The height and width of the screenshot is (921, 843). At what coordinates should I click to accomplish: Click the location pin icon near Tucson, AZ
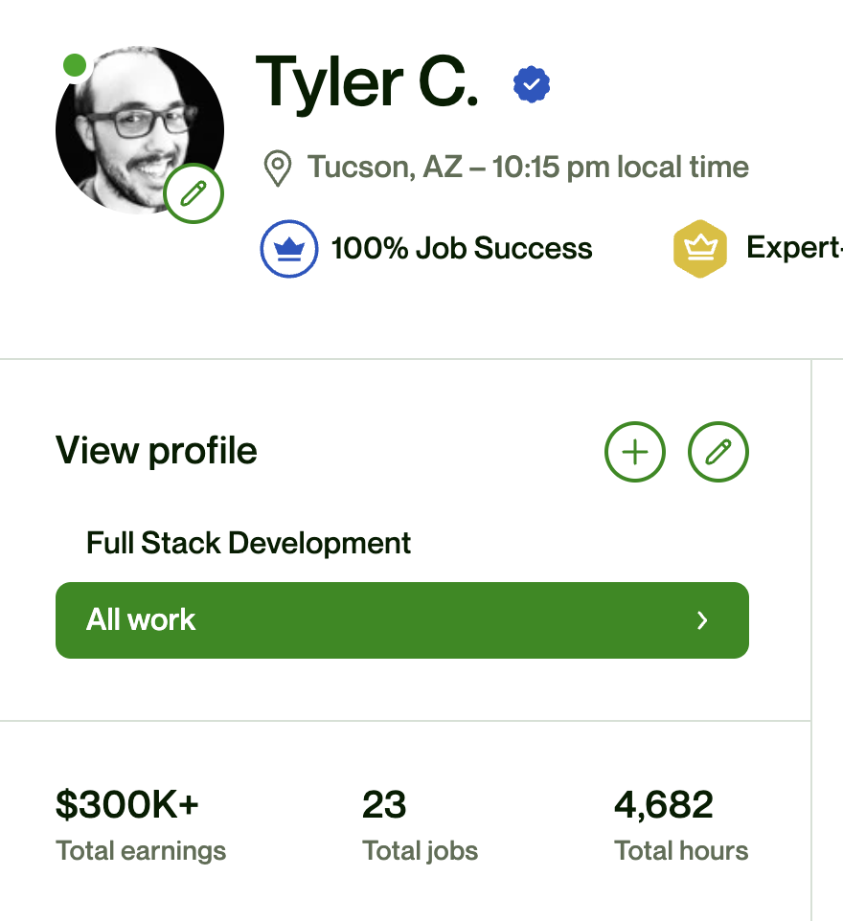pyautogui.click(x=277, y=168)
